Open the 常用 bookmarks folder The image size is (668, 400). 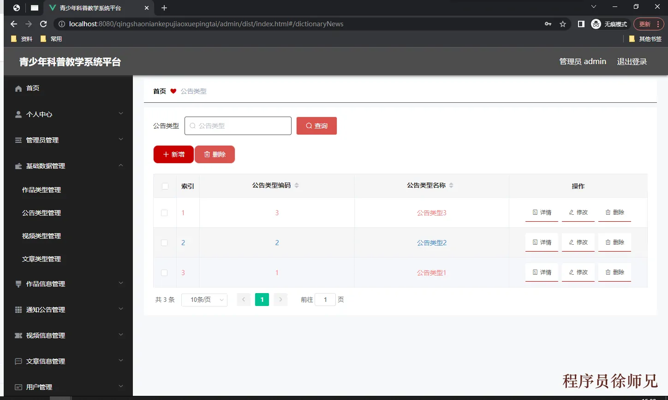(x=51, y=39)
